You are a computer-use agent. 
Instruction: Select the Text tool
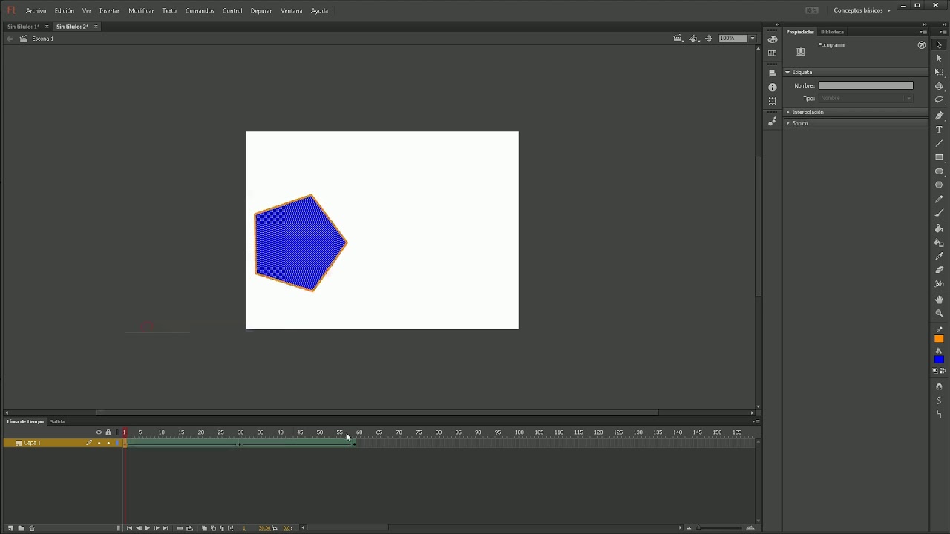coord(939,130)
